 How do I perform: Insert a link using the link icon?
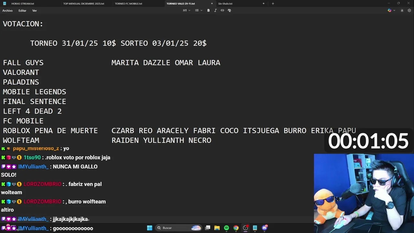click(x=222, y=10)
